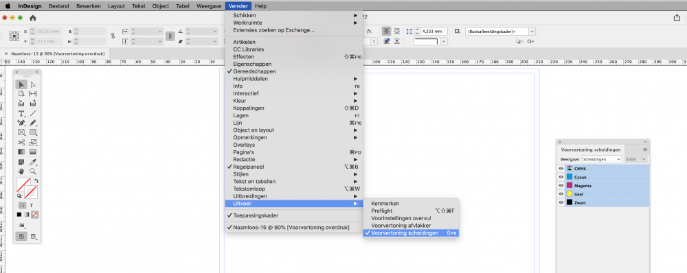Toggle formatting affects text T button

point(31,205)
